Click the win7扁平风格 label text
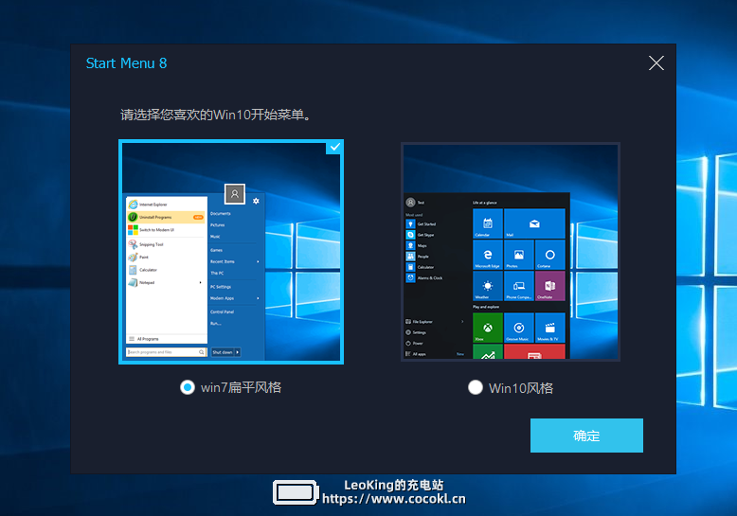The height and width of the screenshot is (516, 737). click(x=242, y=387)
